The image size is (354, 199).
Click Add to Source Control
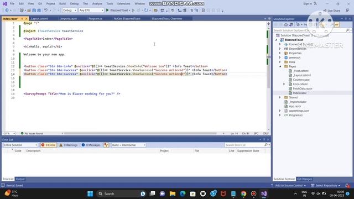pos(288,186)
